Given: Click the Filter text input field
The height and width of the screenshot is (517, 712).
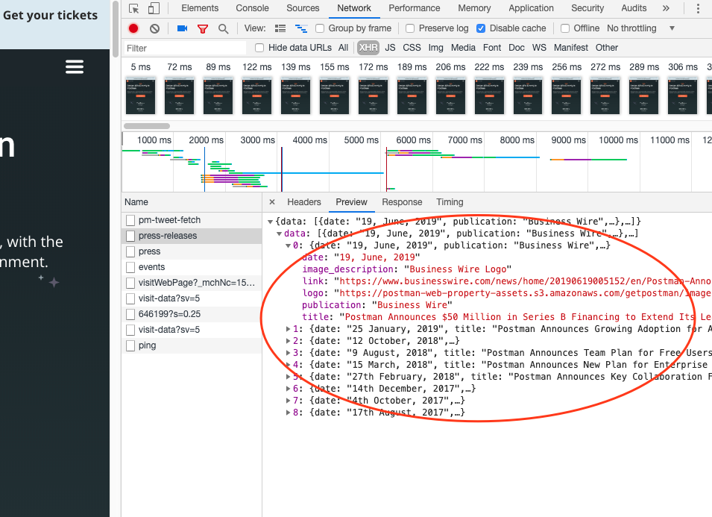Looking at the screenshot, I should [185, 48].
